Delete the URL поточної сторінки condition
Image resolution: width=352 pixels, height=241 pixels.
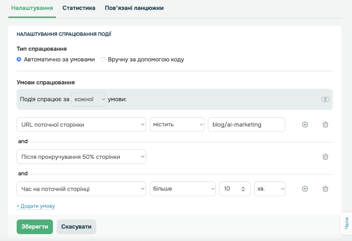(326, 124)
